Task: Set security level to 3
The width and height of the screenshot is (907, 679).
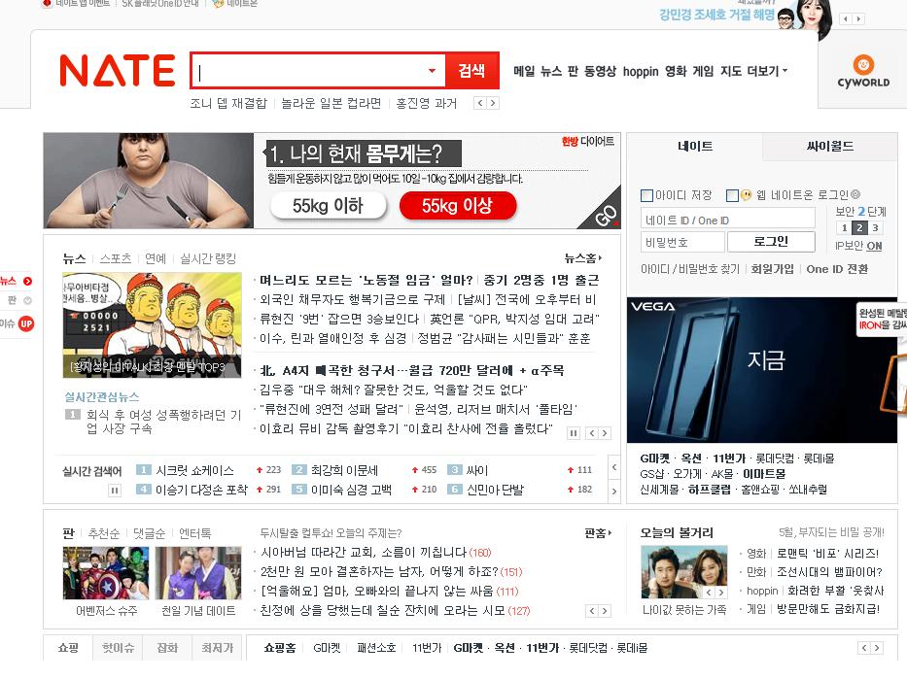Action: pos(875,227)
